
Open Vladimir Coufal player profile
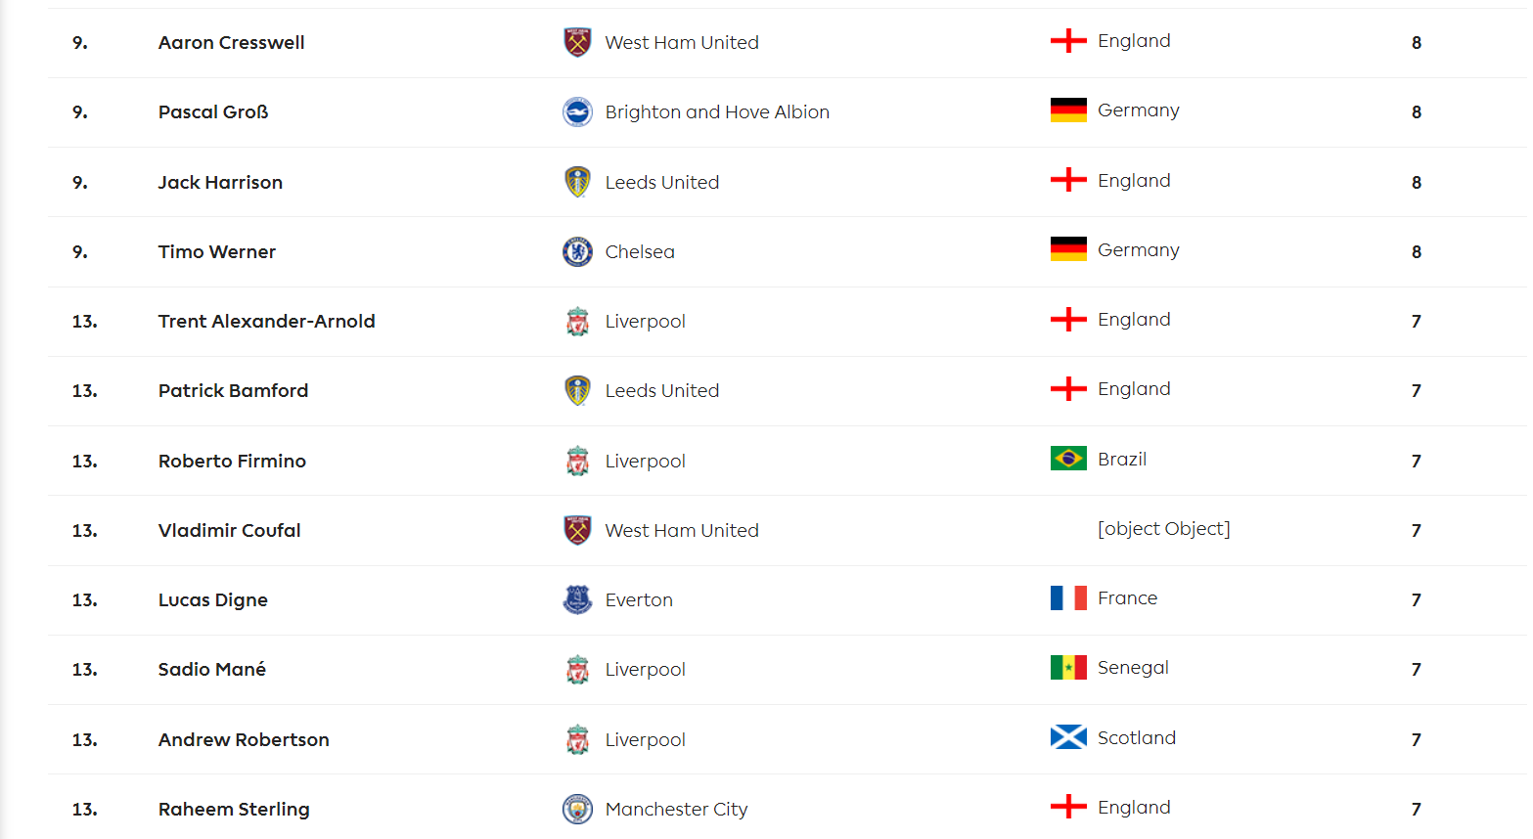coord(229,530)
